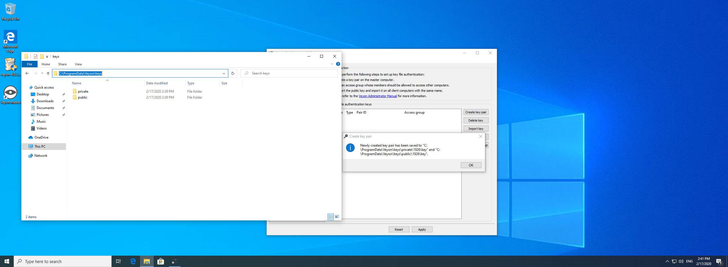The width and height of the screenshot is (728, 267).
Task: Show hidden system tray icons
Action: point(667,261)
